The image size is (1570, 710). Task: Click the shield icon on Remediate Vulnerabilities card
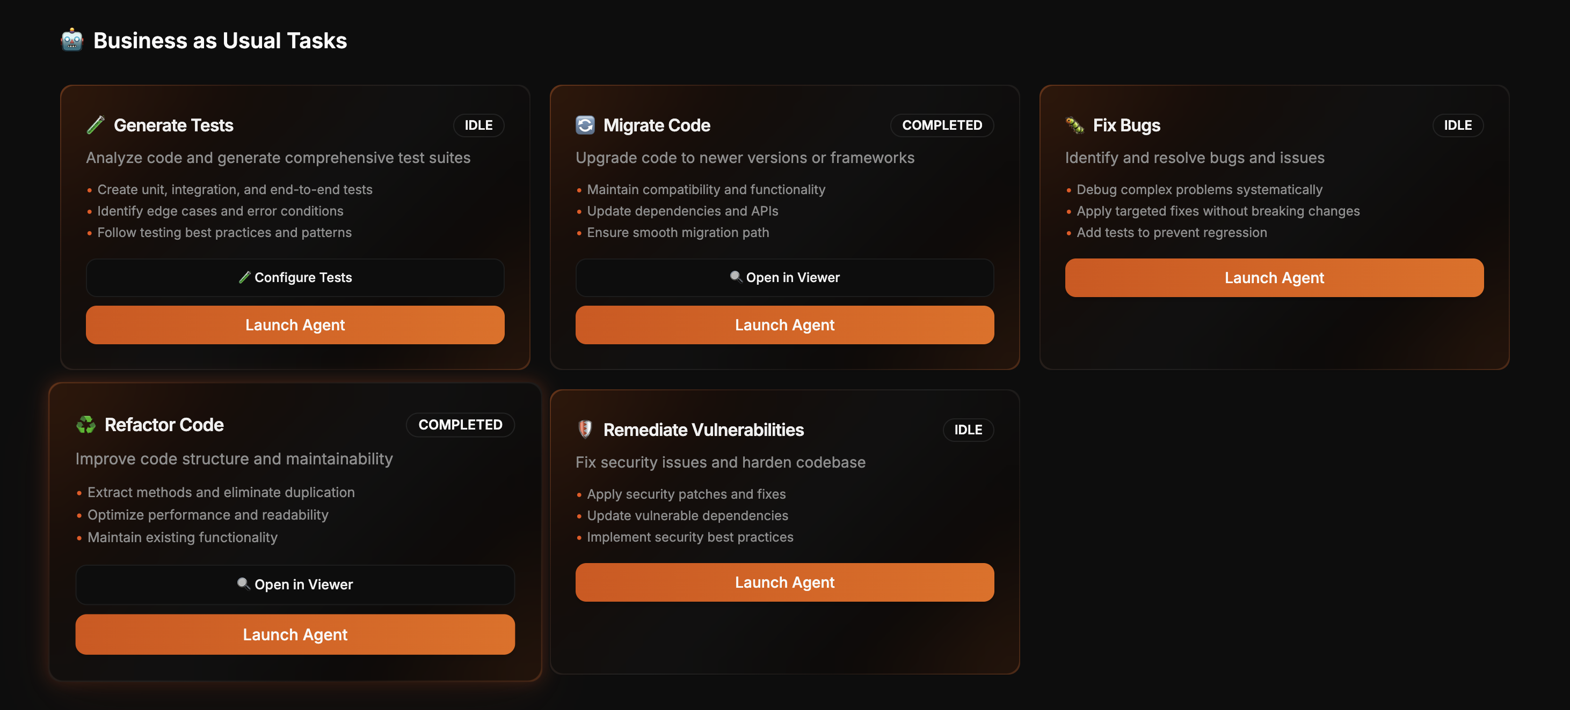(585, 430)
